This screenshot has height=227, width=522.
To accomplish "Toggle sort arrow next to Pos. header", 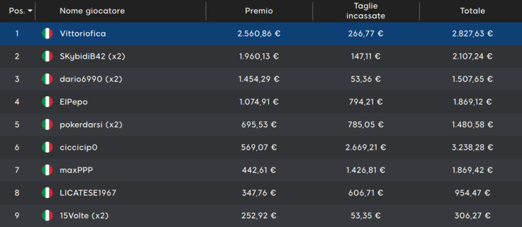I will click(30, 11).
